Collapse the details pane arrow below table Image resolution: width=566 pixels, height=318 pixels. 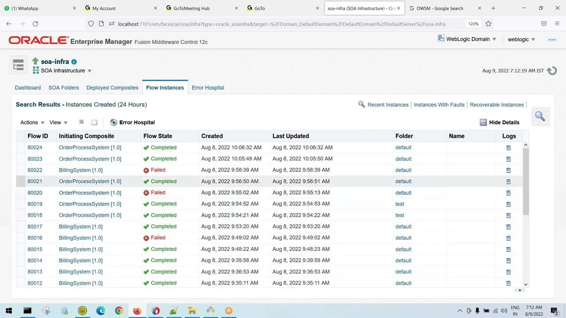coord(520,290)
